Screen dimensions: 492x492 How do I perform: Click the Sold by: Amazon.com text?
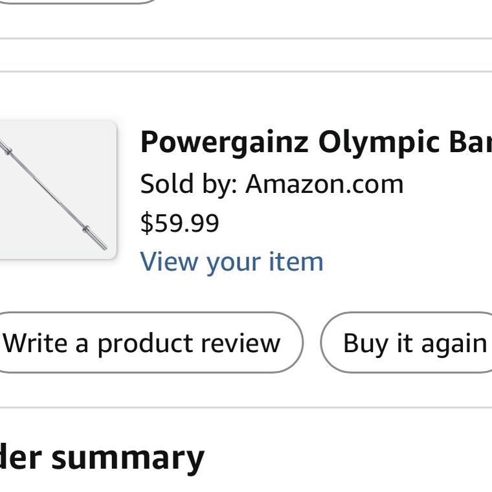[272, 184]
